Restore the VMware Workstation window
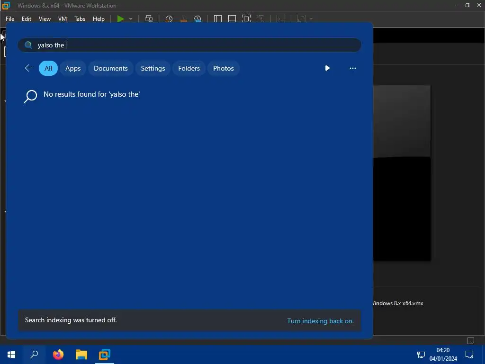The image size is (485, 364). pyautogui.click(x=467, y=5)
